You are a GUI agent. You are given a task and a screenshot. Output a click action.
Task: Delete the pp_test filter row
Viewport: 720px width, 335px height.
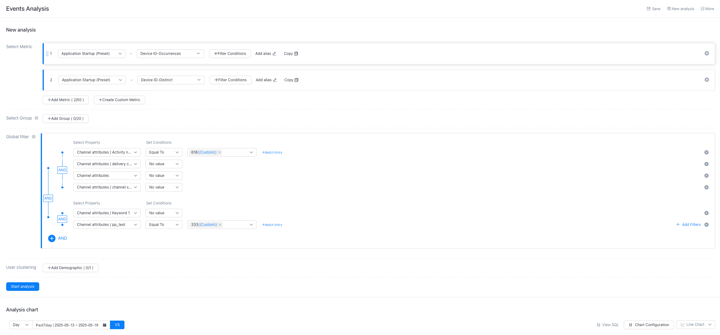point(707,225)
